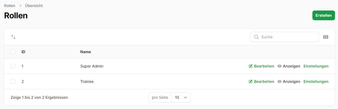
Task: Click the green Erstellen button
Action: [x=324, y=15]
